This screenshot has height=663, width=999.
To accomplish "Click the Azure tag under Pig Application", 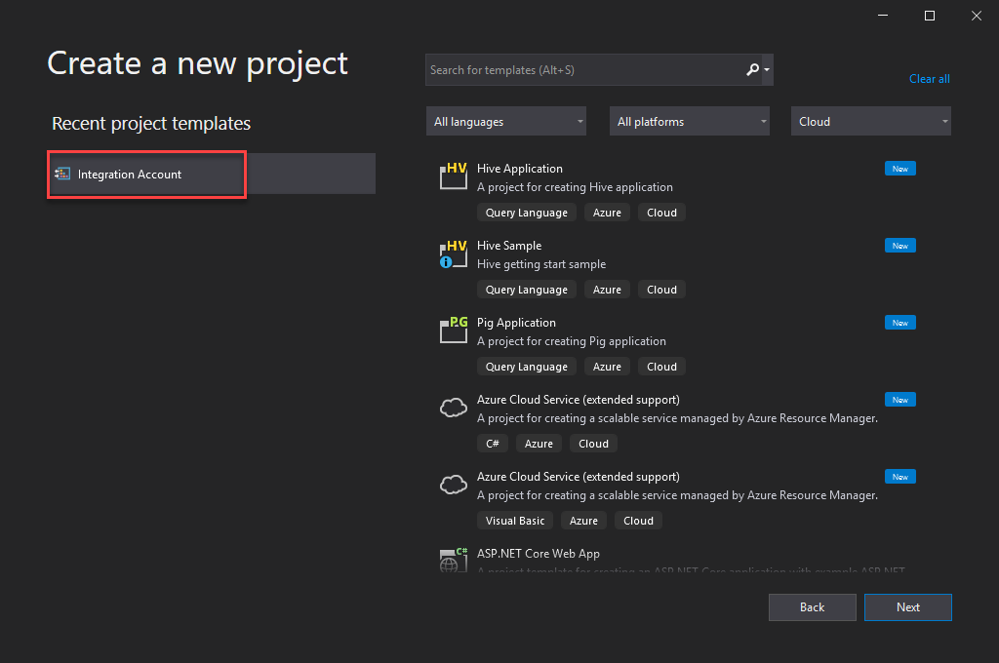I will point(607,367).
